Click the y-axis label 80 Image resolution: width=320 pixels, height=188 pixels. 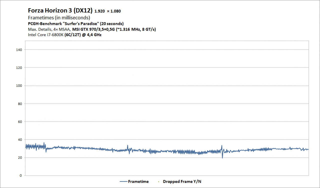tap(20, 104)
